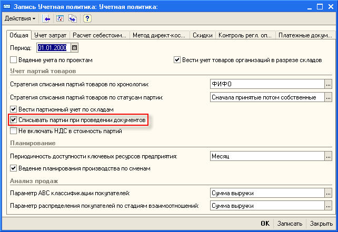Uncheck Списывать партии при проведении документов
Screen dimensions: 338x232
click(x=14, y=120)
